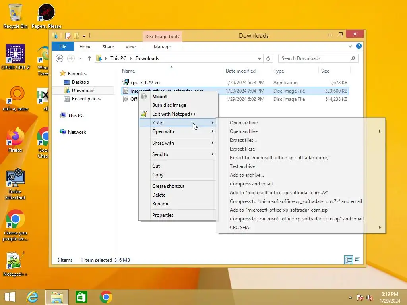This screenshot has width=407, height=305.
Task: Click Properties icon in quick access toolbar
Action: pyautogui.click(x=68, y=36)
